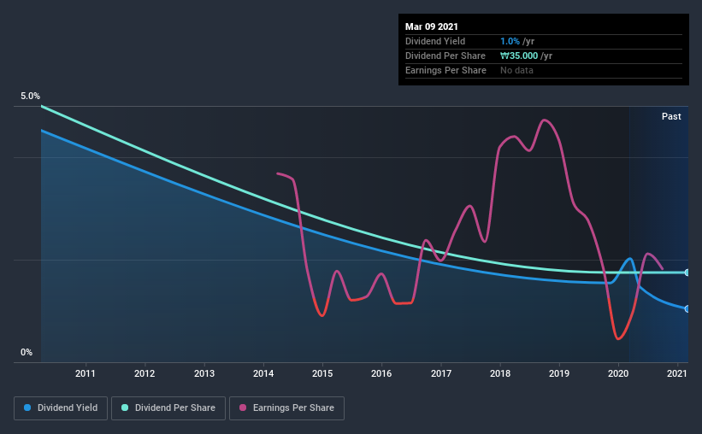Toggle the Dividend Yield legend button
Viewport: 702px width, 434px height.
61,408
